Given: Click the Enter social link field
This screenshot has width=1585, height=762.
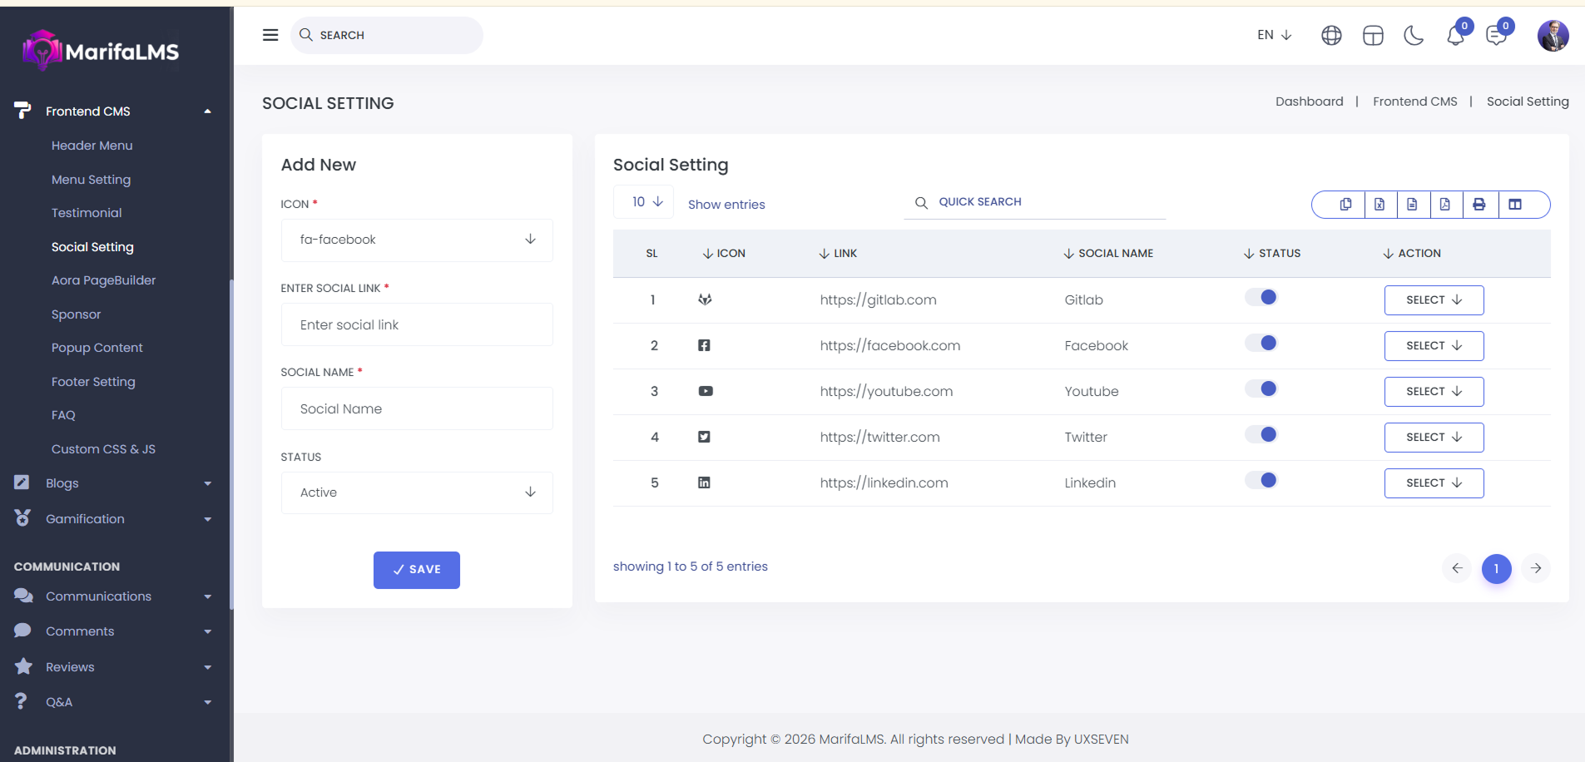Looking at the screenshot, I should (x=417, y=324).
